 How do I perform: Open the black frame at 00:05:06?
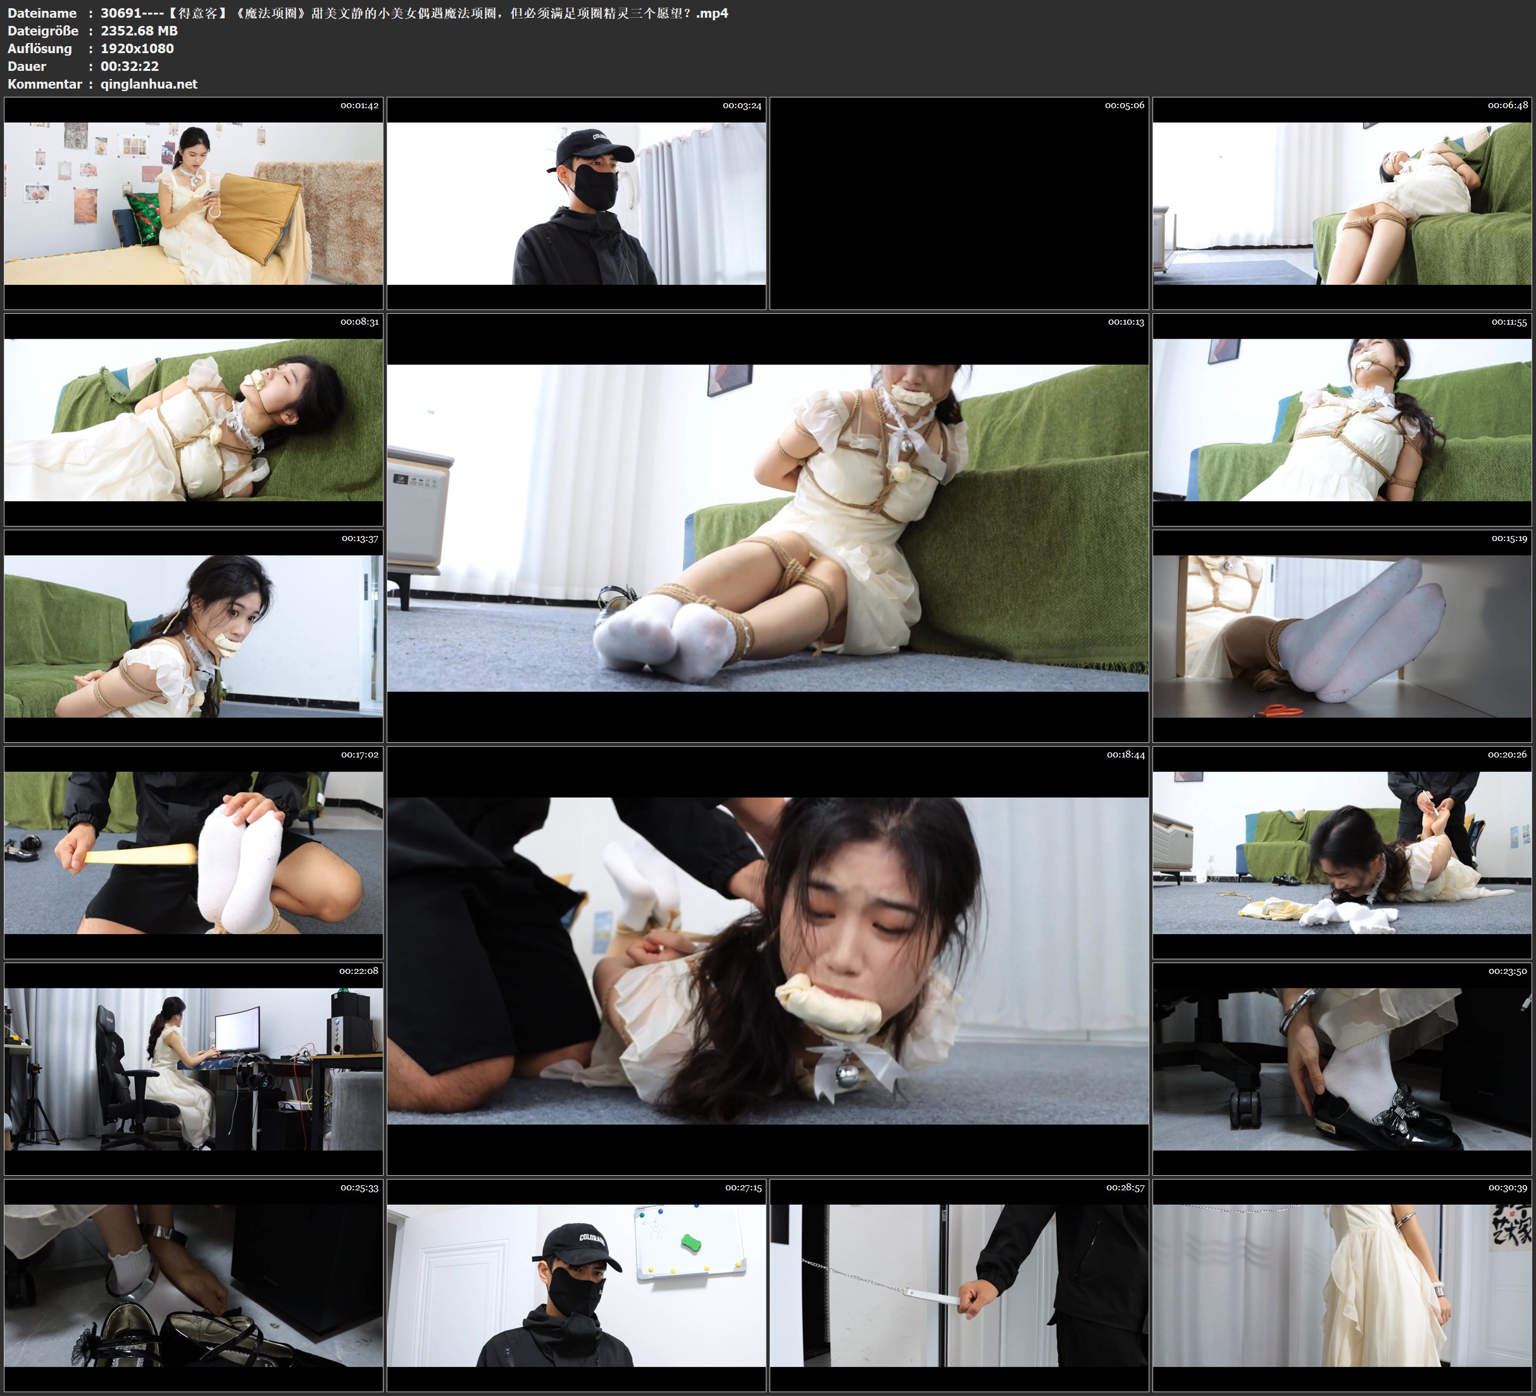958,204
